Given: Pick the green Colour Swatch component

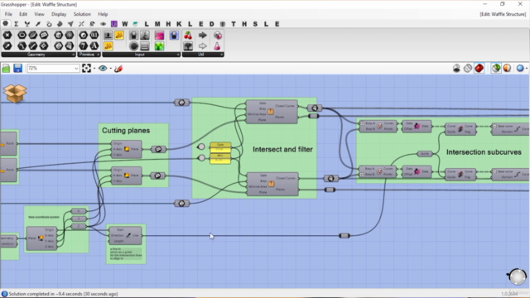Looking at the screenshot, I should 159,46.
